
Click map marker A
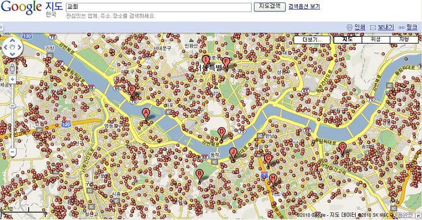[x=145, y=114]
